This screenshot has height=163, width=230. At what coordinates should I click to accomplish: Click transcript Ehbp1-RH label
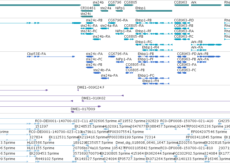click(151, 47)
